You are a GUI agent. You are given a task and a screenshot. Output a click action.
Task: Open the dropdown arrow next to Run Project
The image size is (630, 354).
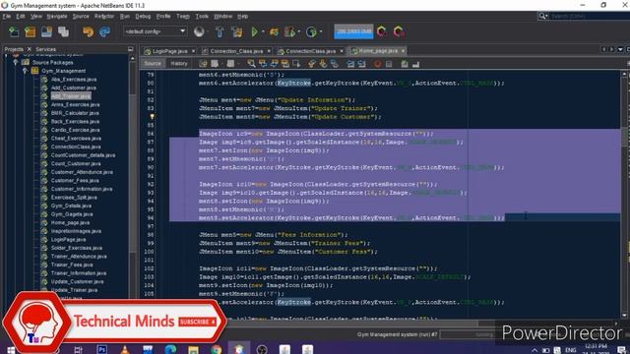(263, 31)
